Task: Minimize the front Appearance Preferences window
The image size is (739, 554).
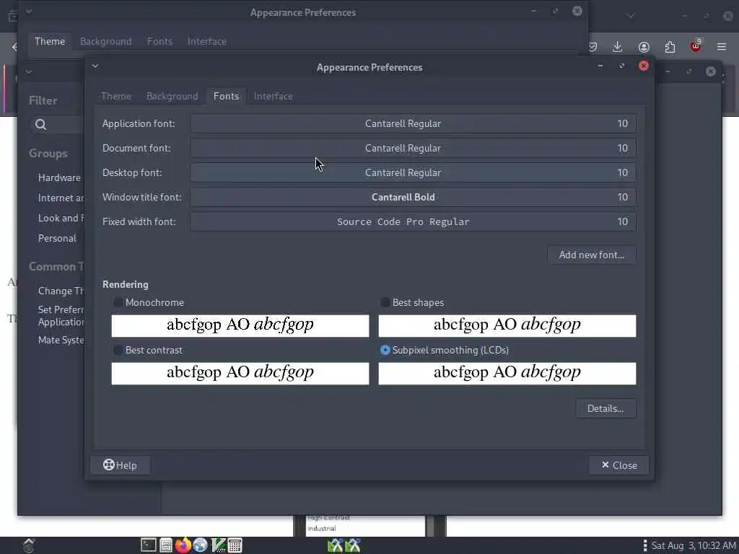Action: (x=600, y=66)
